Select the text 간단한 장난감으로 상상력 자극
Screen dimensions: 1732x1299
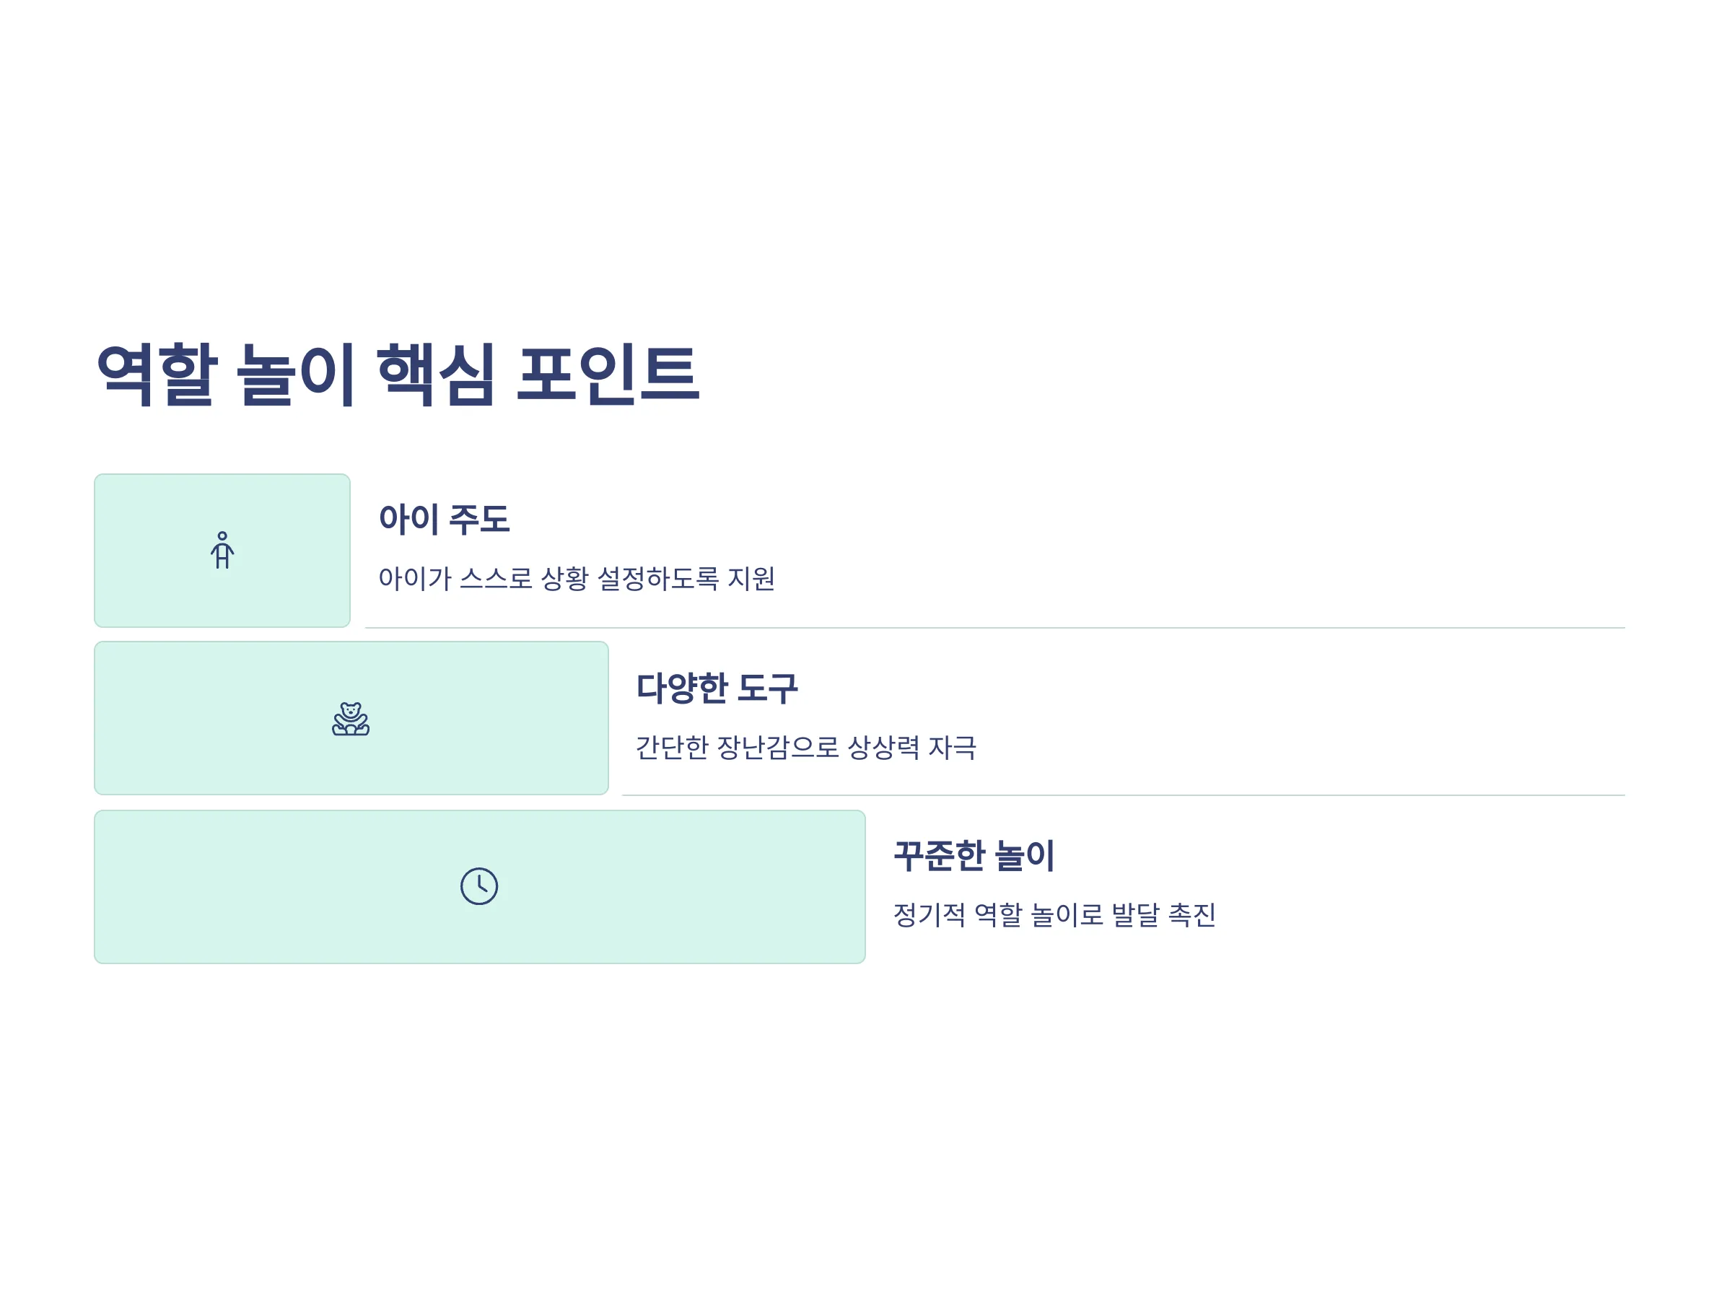click(805, 747)
